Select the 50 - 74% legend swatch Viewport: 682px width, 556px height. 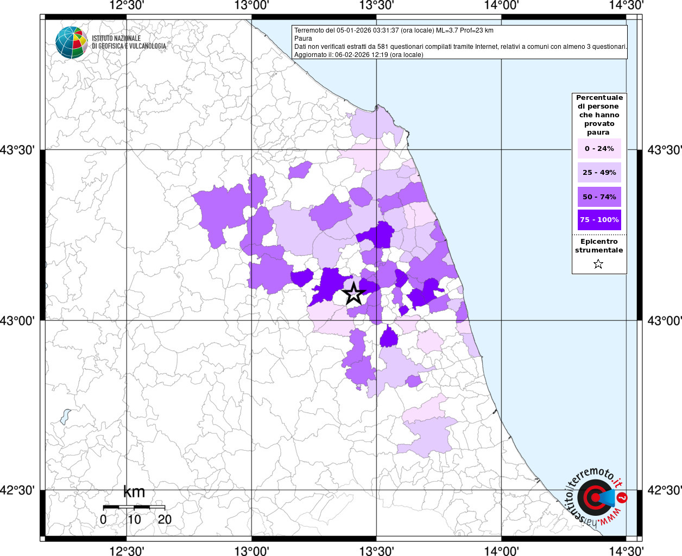(x=599, y=197)
